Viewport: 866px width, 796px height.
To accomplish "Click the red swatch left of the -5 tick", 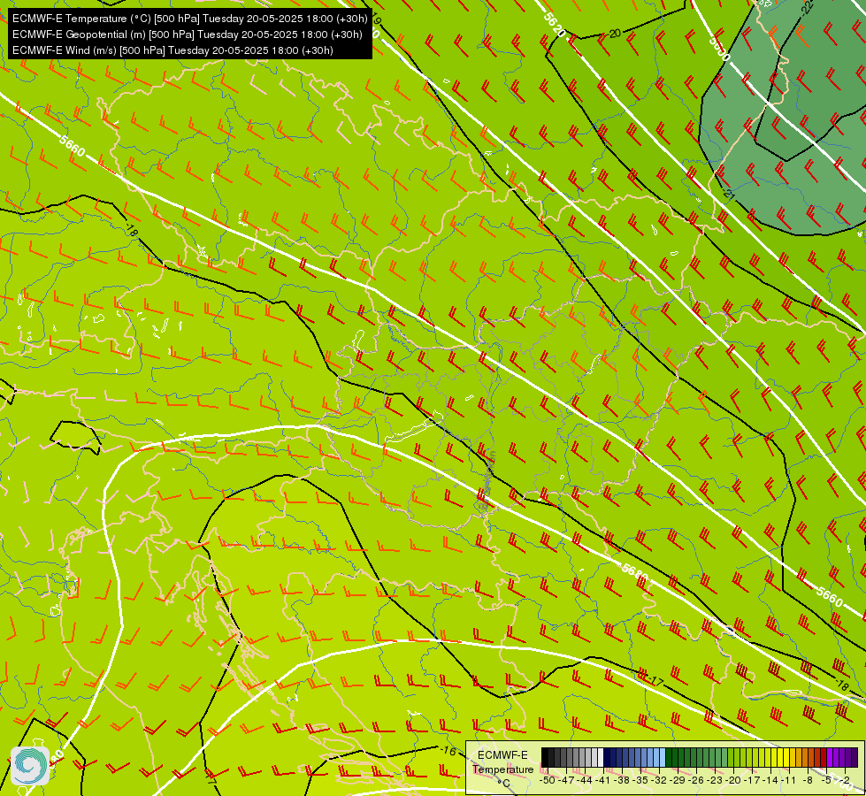I will 823,758.
